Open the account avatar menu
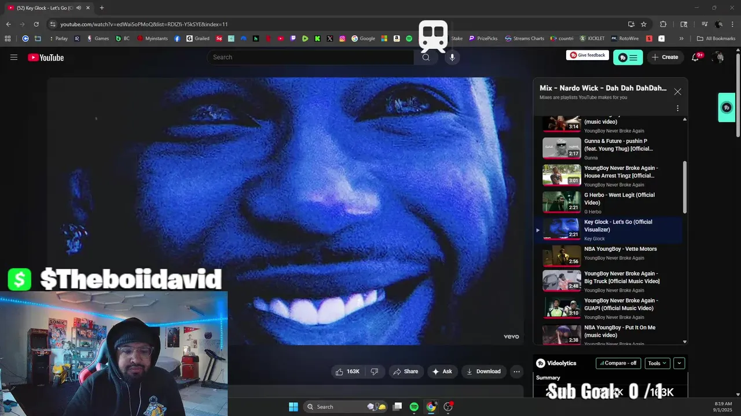 point(718,57)
